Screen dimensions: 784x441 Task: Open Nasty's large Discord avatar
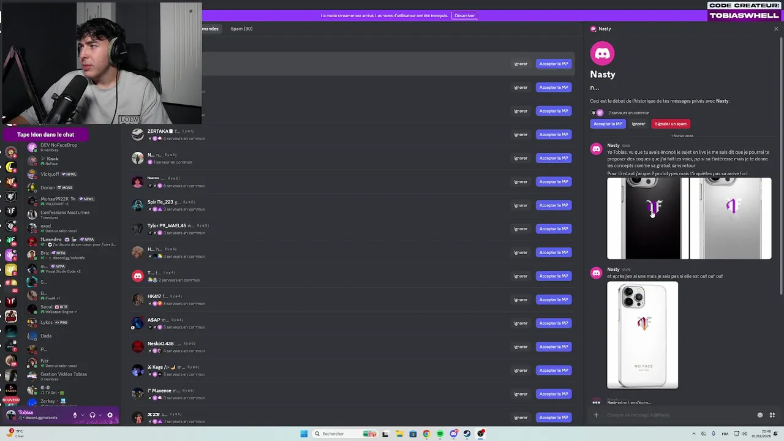602,53
